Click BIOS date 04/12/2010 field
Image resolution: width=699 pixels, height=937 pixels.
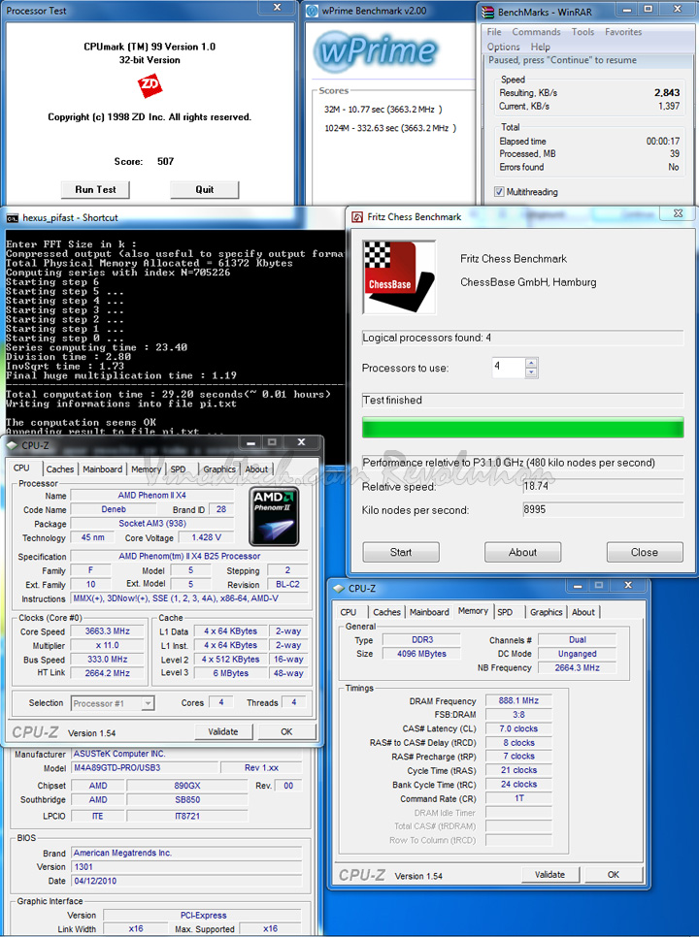coord(186,881)
